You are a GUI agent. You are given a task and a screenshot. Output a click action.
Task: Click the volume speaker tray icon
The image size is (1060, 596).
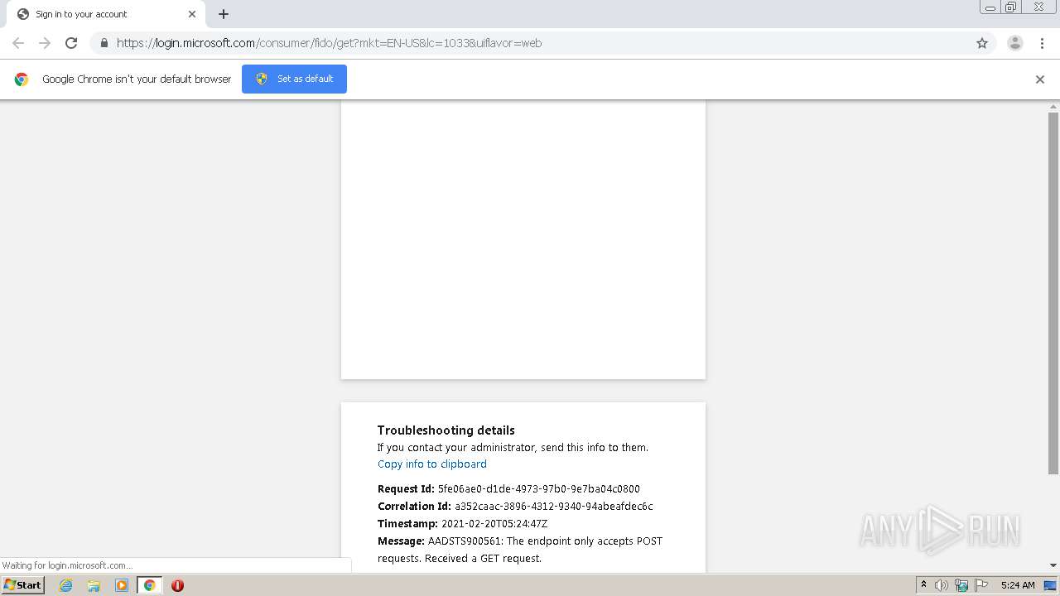tap(942, 585)
